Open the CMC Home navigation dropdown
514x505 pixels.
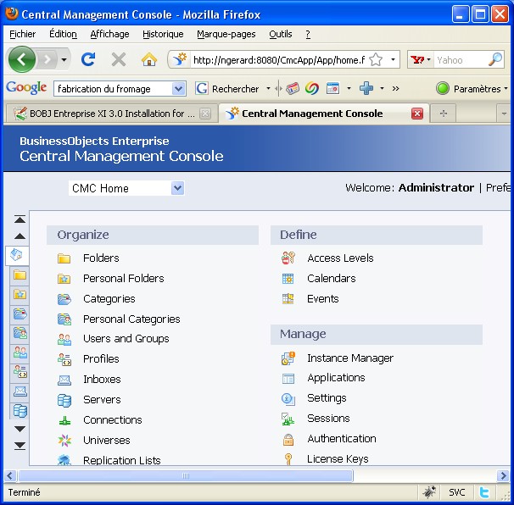[177, 188]
